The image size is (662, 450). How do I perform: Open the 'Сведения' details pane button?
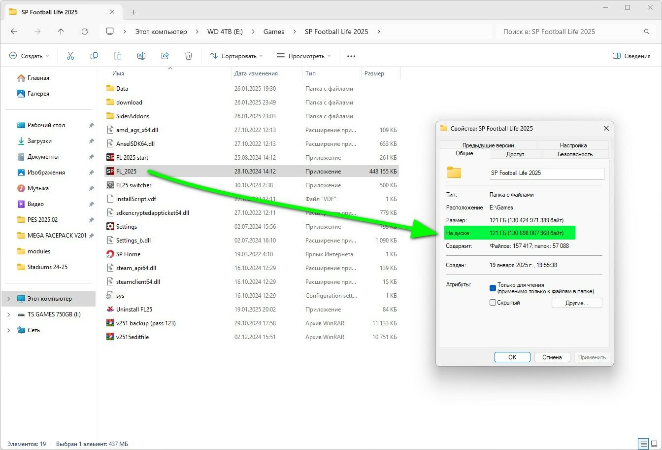click(x=631, y=56)
